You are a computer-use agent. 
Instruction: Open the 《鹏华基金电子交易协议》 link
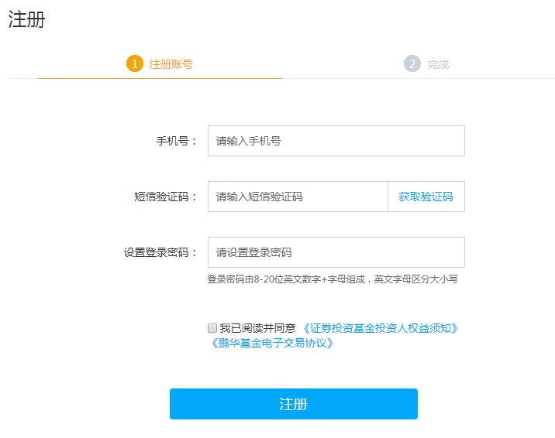pyautogui.click(x=272, y=343)
